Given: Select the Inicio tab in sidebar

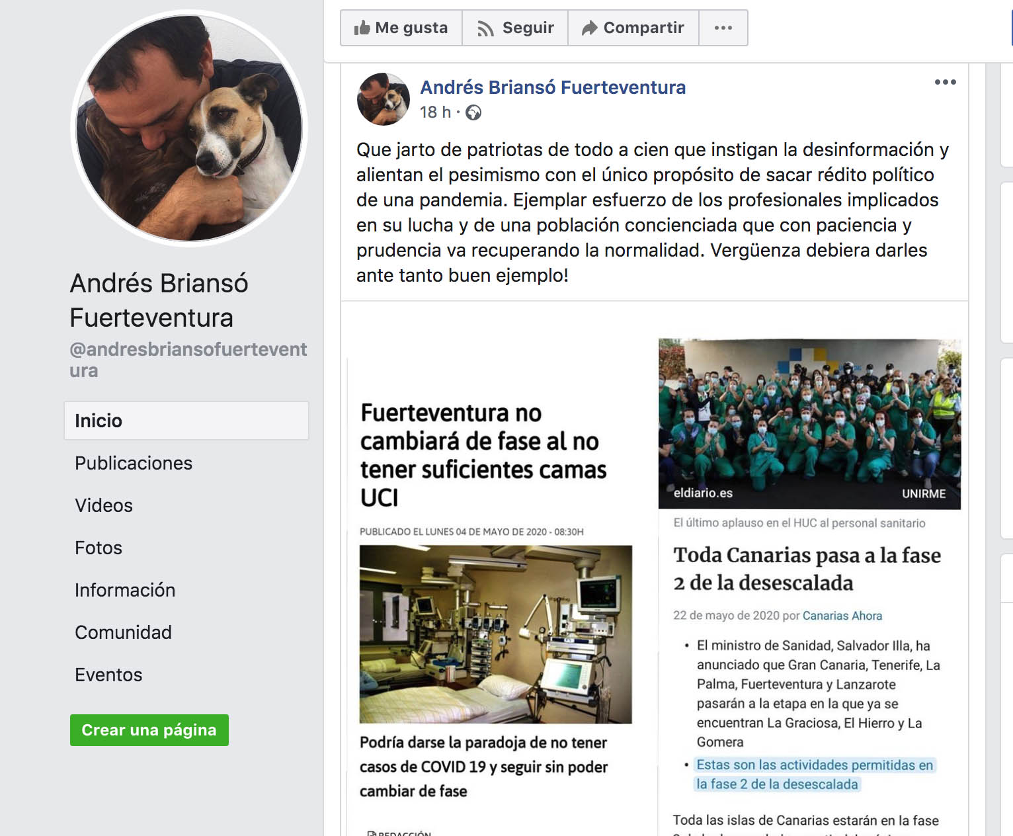Looking at the screenshot, I should point(186,421).
